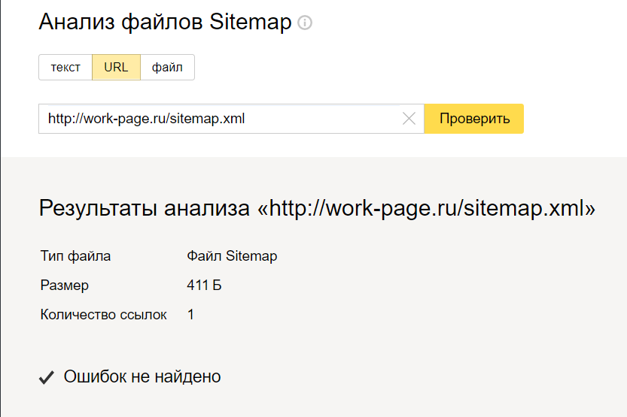Image resolution: width=627 pixels, height=417 pixels.
Task: Click the Тип файла label
Action: click(x=75, y=256)
